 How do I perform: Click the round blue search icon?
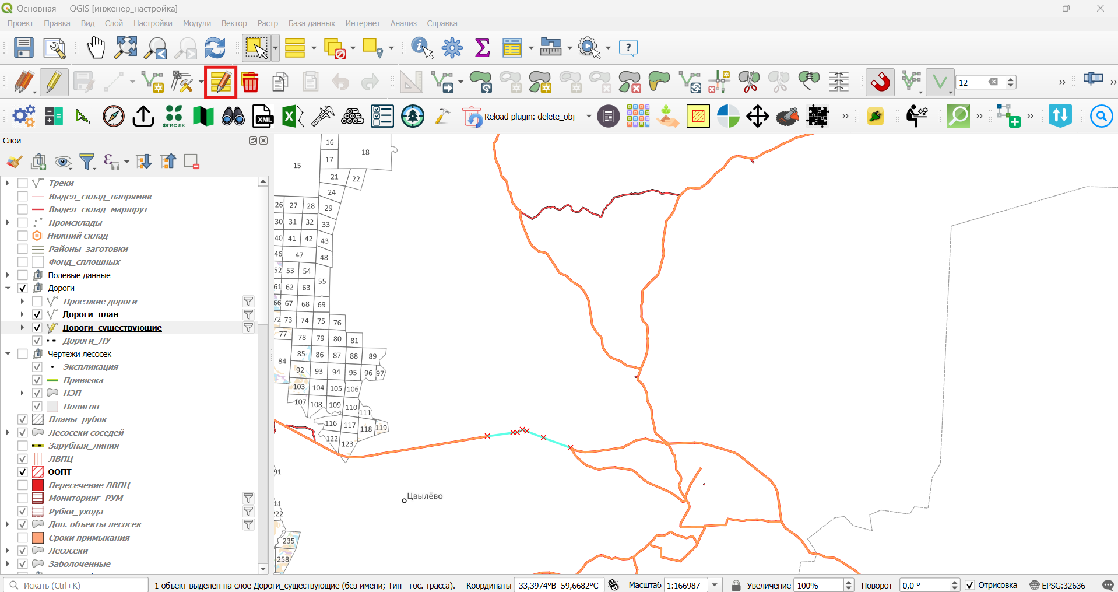click(1101, 116)
